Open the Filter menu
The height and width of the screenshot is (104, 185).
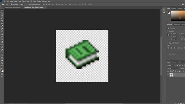(28, 1)
